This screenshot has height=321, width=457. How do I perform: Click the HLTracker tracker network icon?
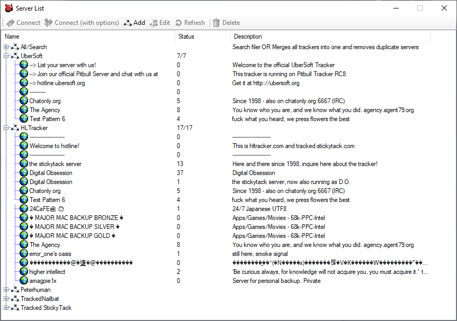click(x=15, y=128)
